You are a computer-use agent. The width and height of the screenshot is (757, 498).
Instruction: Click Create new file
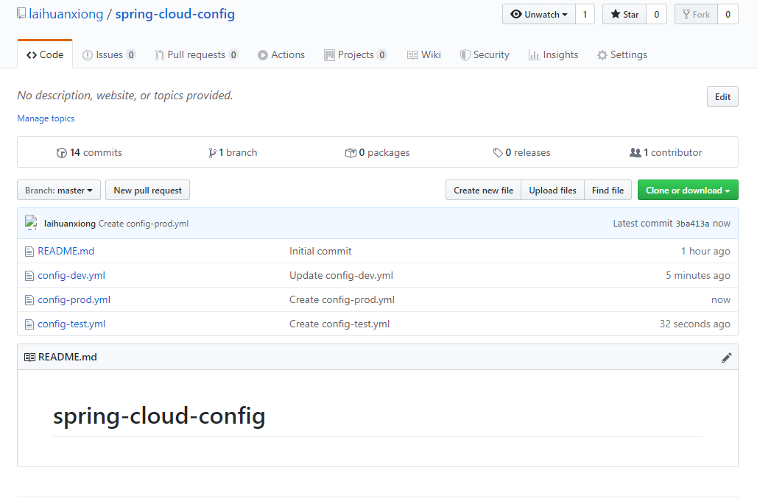click(x=483, y=190)
